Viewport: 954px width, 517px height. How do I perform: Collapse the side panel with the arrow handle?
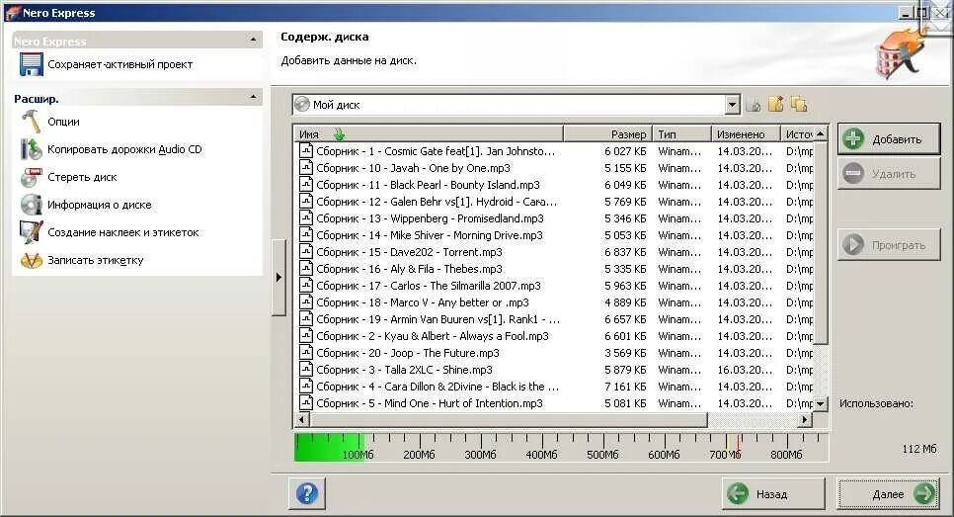(x=278, y=277)
